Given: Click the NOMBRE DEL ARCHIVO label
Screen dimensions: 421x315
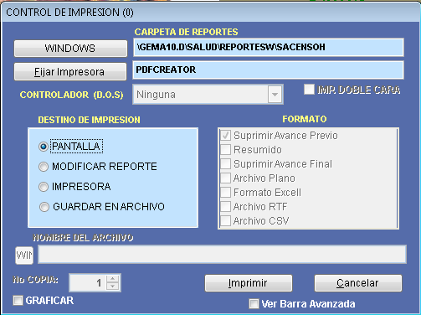Looking at the screenshot, I should [83, 238].
